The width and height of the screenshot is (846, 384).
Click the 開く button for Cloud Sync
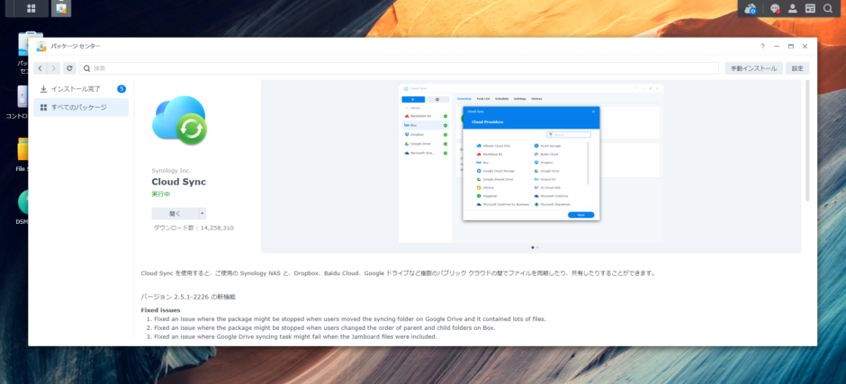[174, 213]
